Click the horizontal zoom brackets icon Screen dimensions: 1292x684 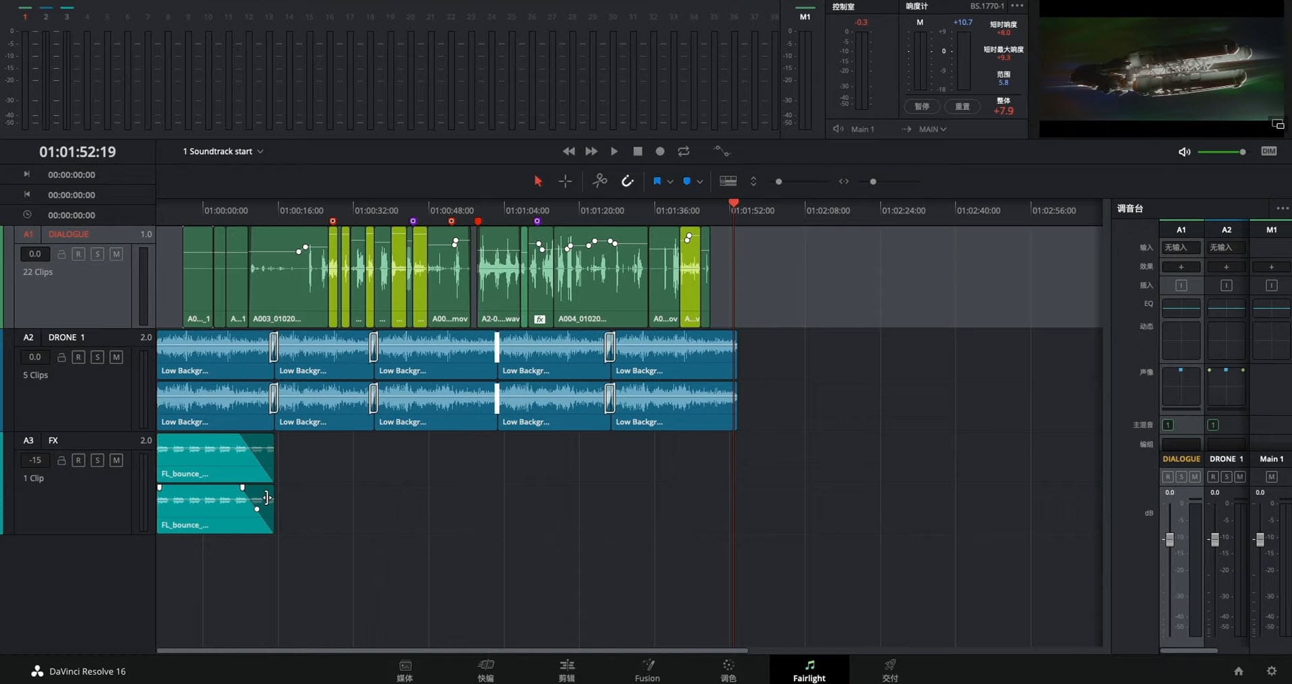(844, 181)
